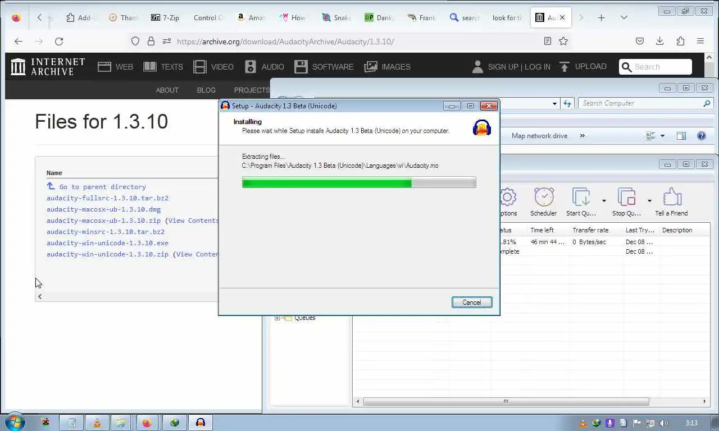Click the site padlock icon
Viewport: 719px width, 431px height.
click(151, 41)
